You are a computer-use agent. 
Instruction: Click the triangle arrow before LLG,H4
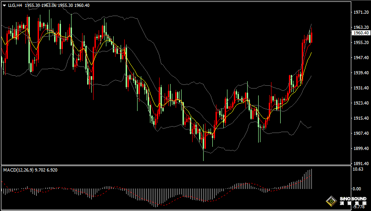point(4,5)
